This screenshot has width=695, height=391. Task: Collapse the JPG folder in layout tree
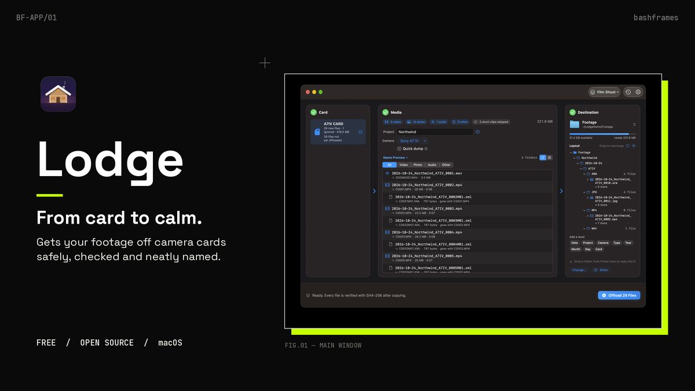click(584, 192)
